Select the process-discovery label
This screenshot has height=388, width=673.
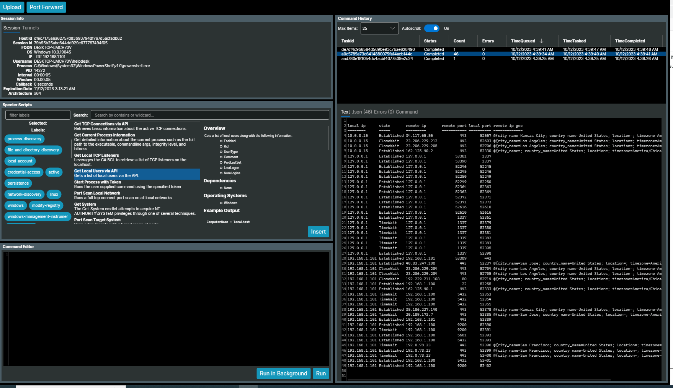click(25, 139)
